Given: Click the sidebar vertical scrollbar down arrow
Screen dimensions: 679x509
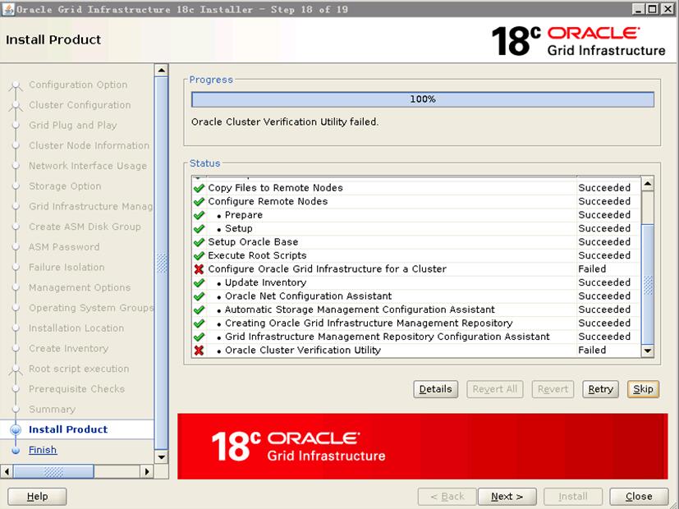Looking at the screenshot, I should tap(162, 457).
